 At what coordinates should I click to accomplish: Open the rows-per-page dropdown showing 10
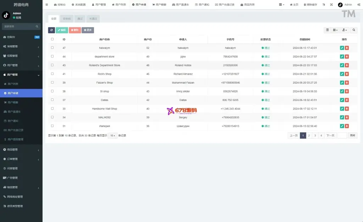tap(112, 136)
